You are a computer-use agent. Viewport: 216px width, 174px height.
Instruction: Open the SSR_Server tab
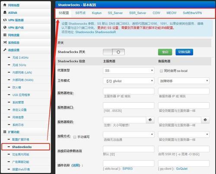(x=138, y=13)
